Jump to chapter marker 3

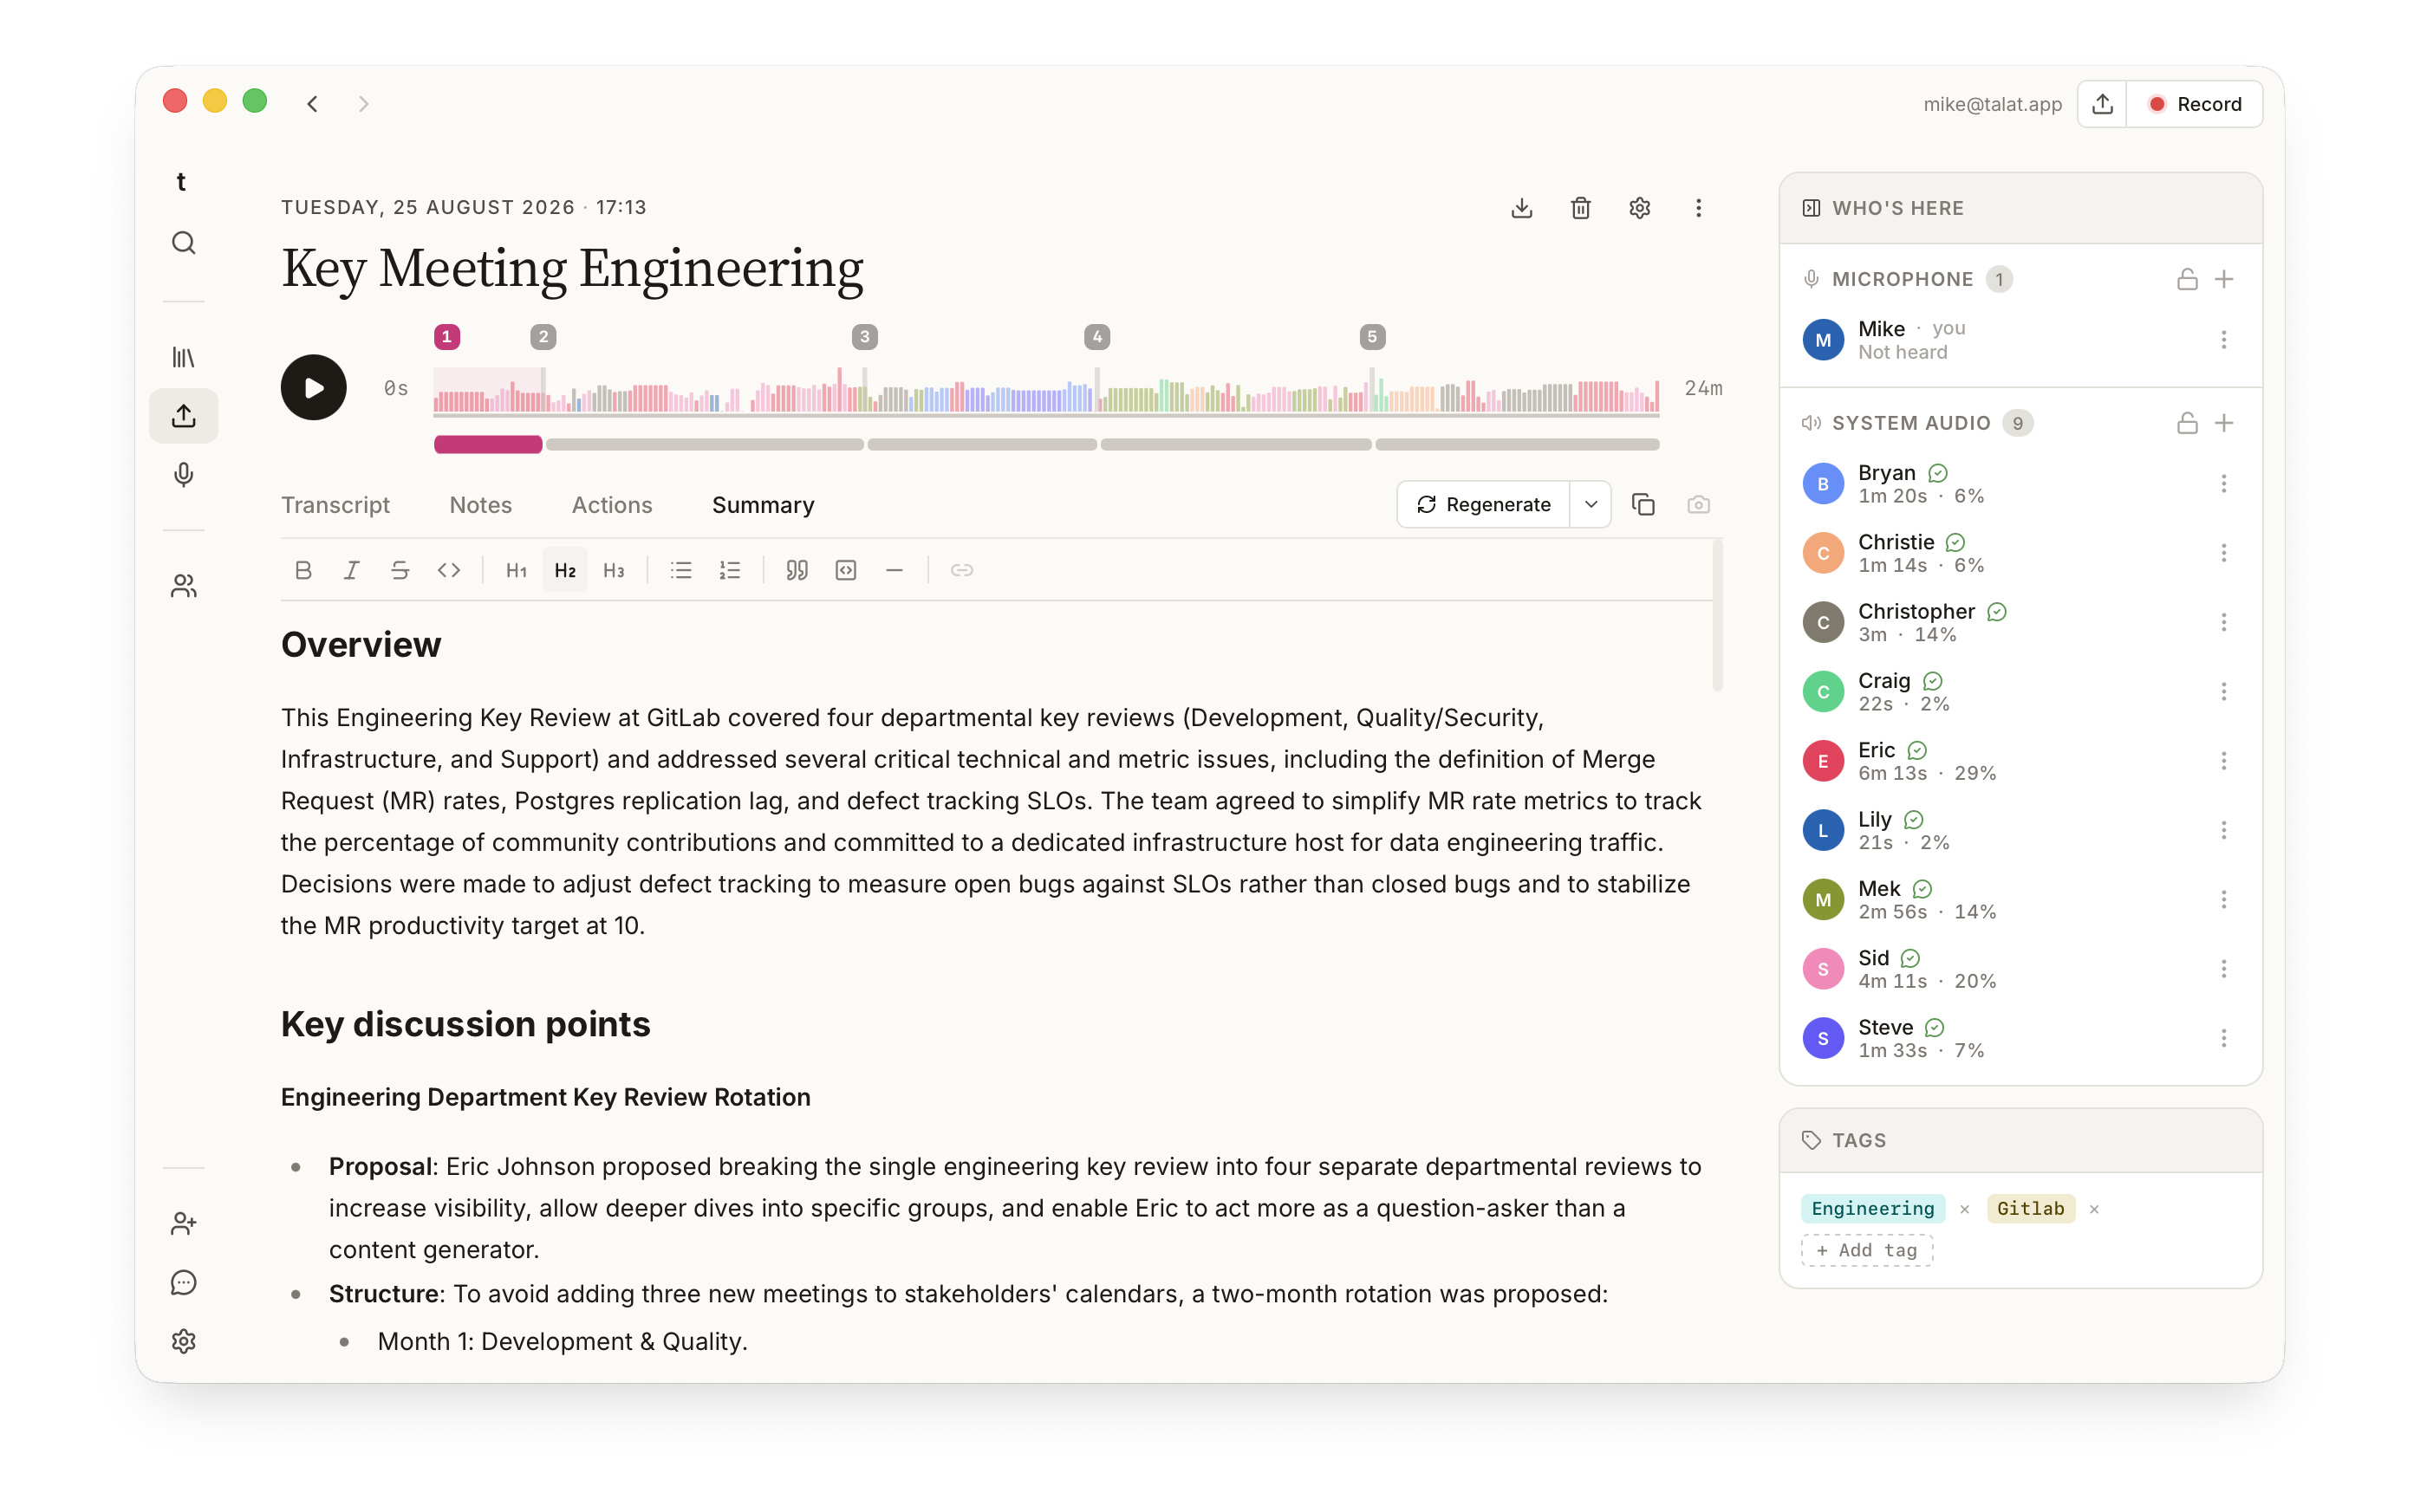[x=865, y=337]
